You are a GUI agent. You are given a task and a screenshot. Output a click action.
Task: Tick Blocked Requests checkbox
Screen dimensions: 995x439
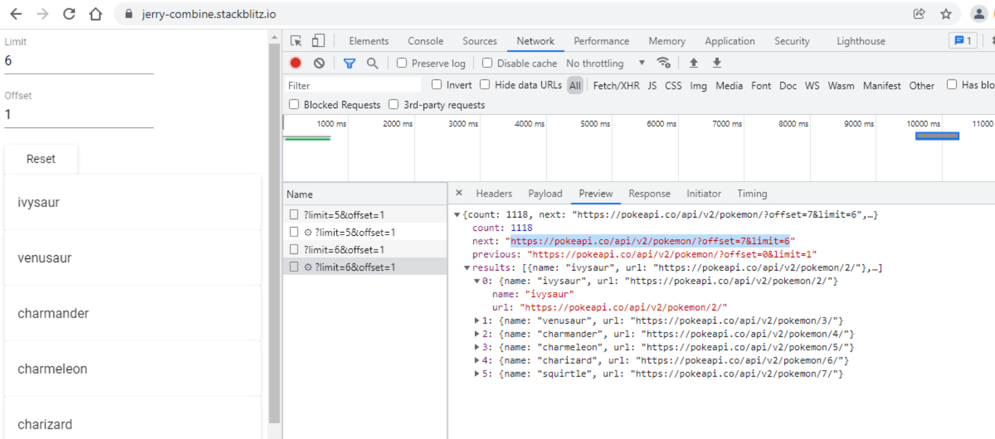pos(294,104)
